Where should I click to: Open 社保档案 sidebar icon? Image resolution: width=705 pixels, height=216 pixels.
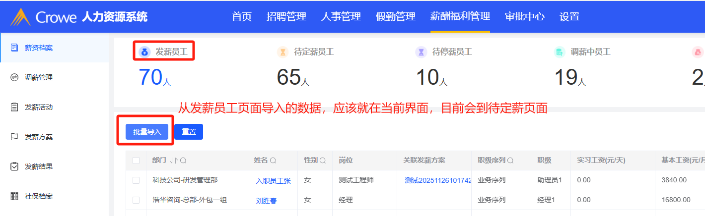click(x=14, y=196)
